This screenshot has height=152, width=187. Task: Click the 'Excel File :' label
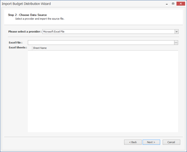coord(16,43)
